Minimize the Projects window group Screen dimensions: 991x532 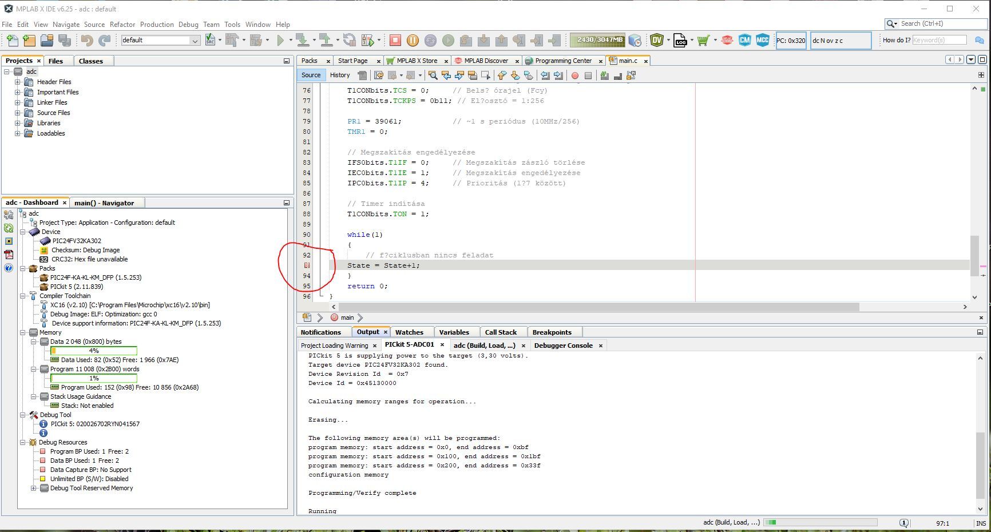(x=287, y=61)
